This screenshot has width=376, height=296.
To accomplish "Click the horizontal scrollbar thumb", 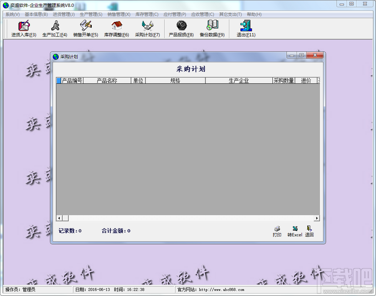I will (x=66, y=218).
